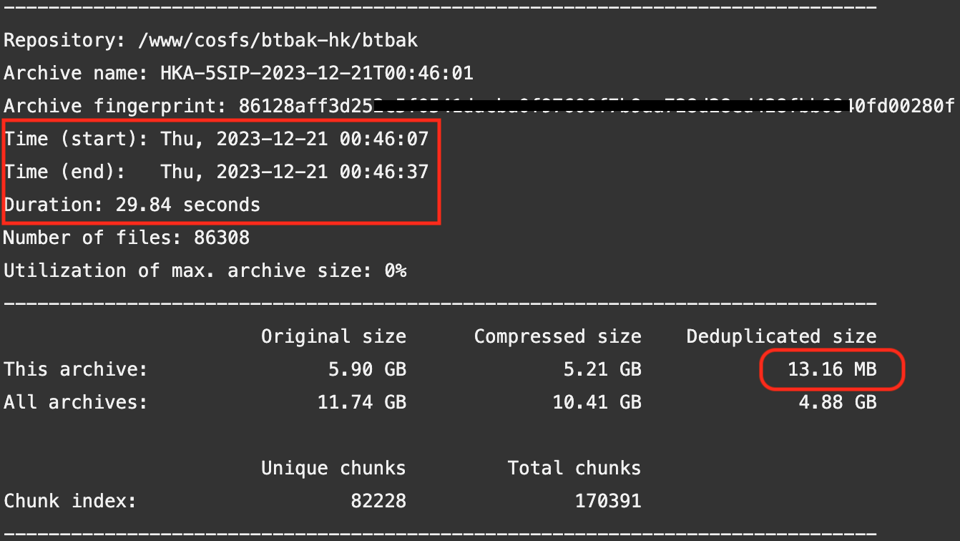This screenshot has width=960, height=541.
Task: Click the Deduplicated size column header
Action: [781, 336]
